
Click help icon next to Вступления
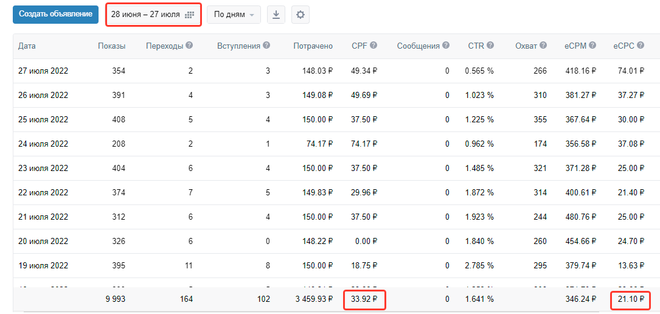pyautogui.click(x=266, y=46)
